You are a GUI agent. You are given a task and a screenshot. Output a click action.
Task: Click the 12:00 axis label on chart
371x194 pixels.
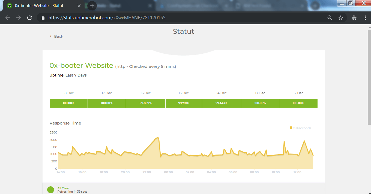click(297, 172)
